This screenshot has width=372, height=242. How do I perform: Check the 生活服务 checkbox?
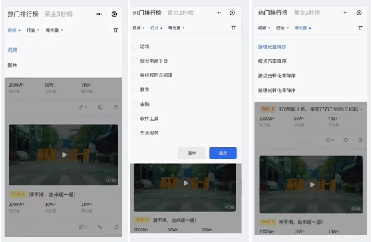(x=135, y=133)
